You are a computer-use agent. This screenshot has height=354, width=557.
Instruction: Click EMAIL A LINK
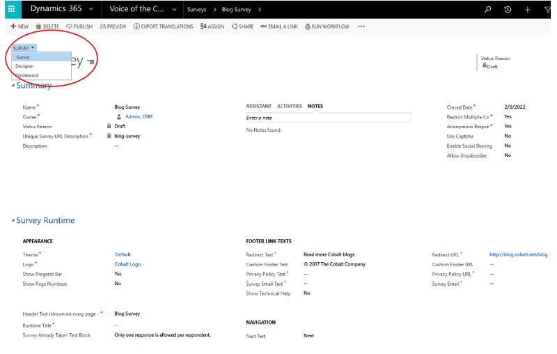pyautogui.click(x=279, y=26)
